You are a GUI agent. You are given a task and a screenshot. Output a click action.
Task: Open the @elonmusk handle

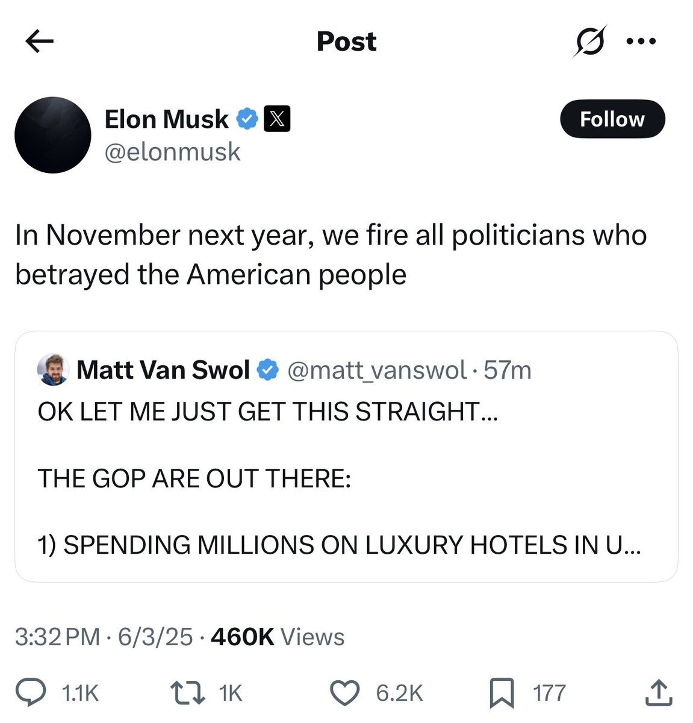(x=172, y=152)
